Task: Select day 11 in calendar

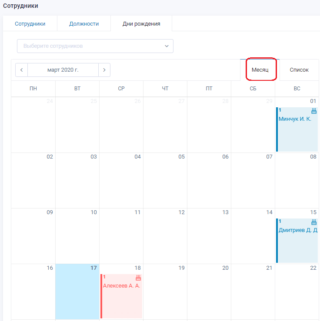Action: click(x=121, y=236)
